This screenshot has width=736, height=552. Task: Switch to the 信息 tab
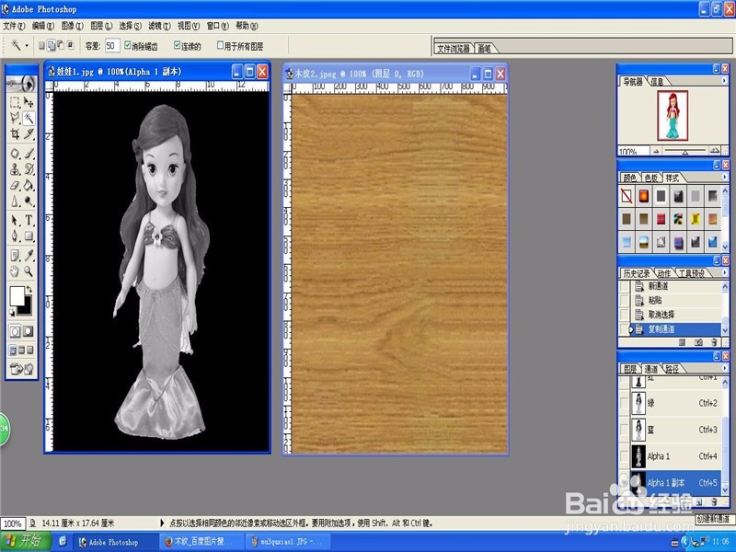[x=657, y=82]
